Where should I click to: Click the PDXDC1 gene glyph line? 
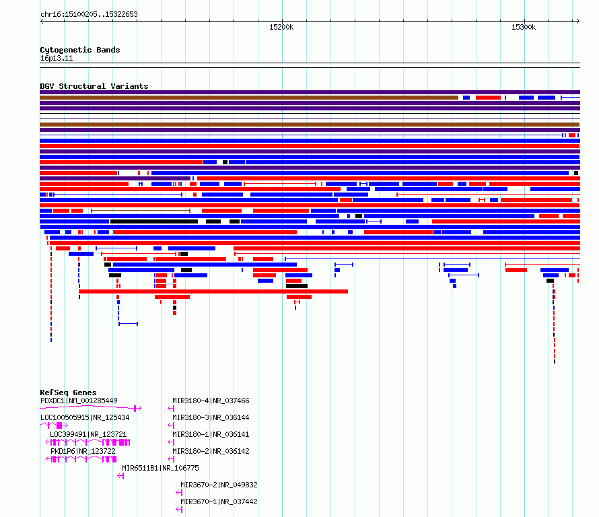point(91,408)
